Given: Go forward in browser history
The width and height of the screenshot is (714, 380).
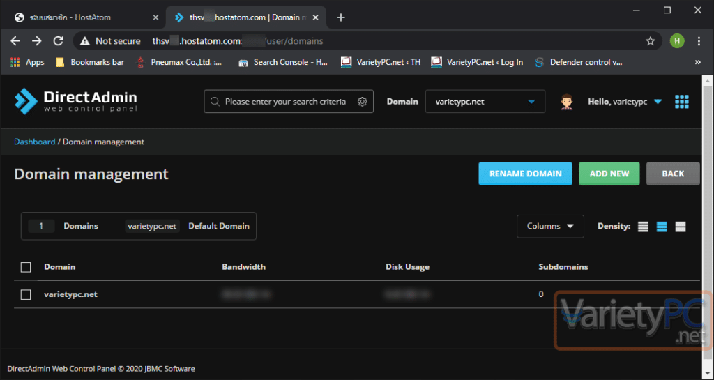Looking at the screenshot, I should 37,41.
